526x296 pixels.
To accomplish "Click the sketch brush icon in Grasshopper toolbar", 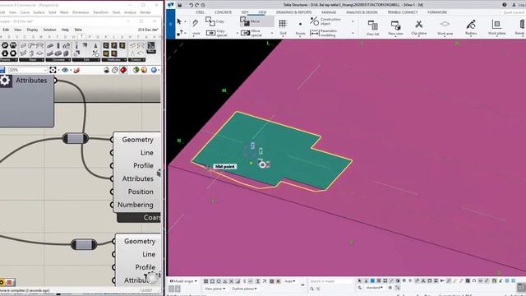I will (76, 70).
